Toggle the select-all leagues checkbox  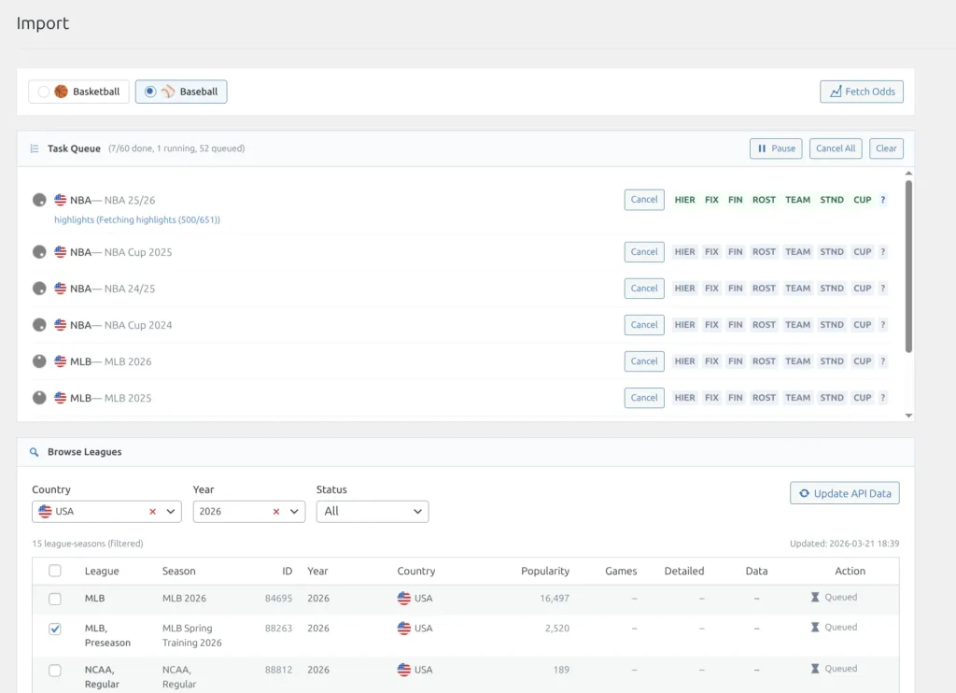(55, 571)
